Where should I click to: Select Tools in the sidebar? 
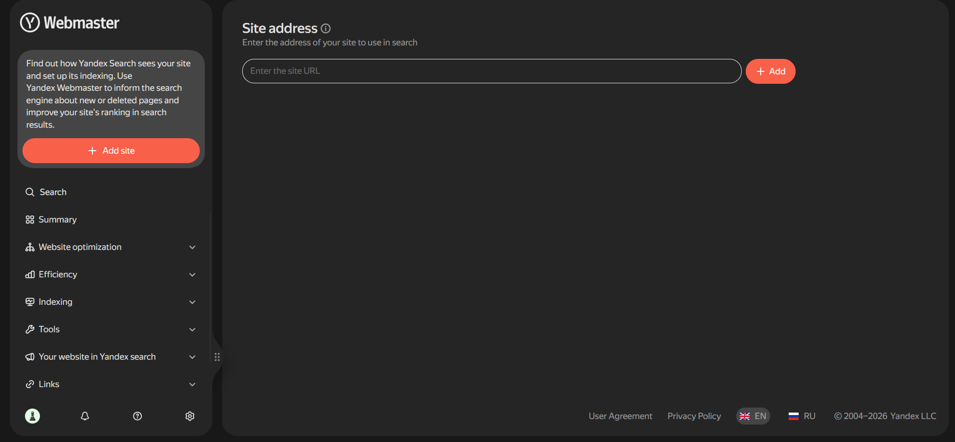coord(111,329)
